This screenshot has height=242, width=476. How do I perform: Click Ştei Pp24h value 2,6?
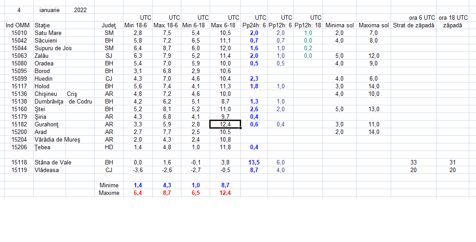coord(254,109)
